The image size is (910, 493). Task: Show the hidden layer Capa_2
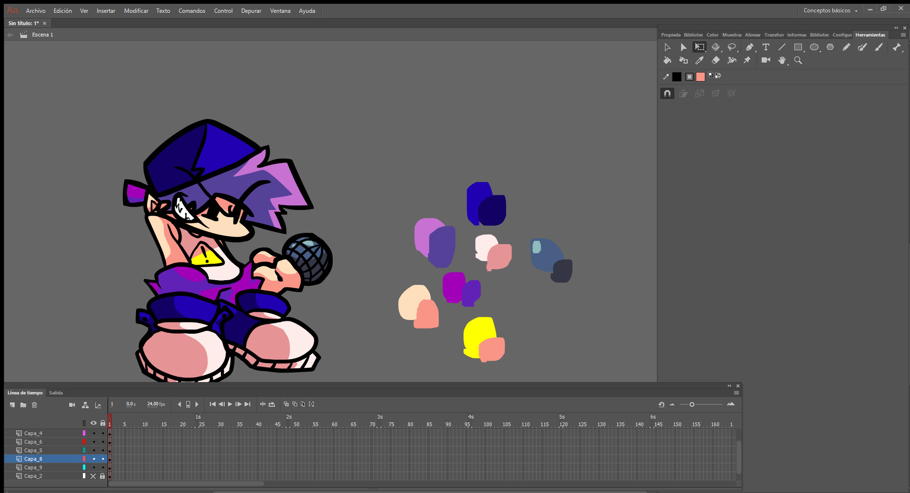click(93, 476)
